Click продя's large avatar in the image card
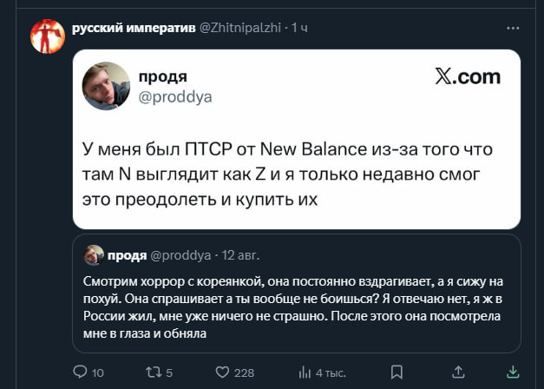The height and width of the screenshot is (389, 544). pos(106,85)
